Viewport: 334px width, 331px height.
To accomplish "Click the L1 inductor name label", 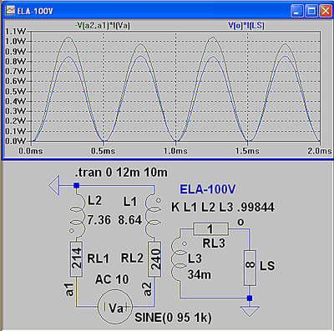I will [130, 202].
